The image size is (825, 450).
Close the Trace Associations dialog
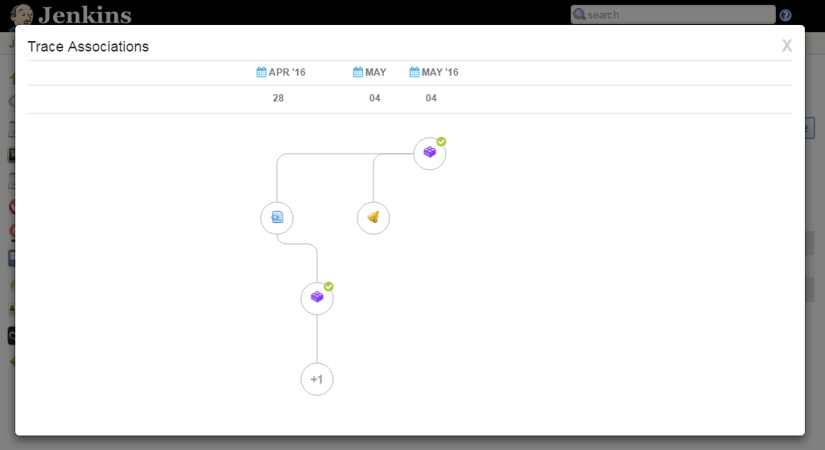click(786, 46)
